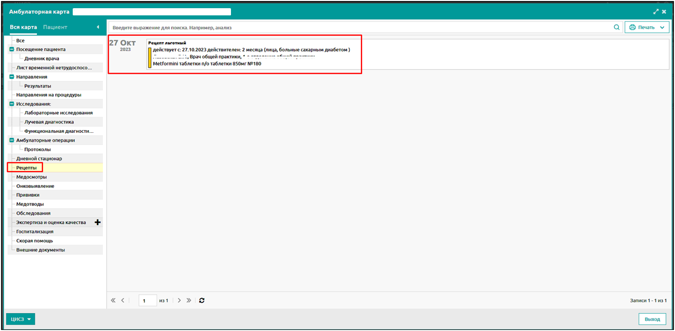Click the search magnifier icon
675x331 pixels.
(x=616, y=27)
